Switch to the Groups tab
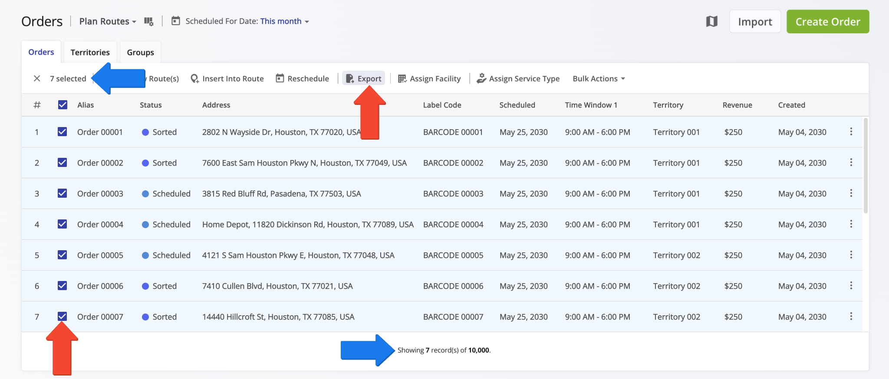 pos(140,52)
